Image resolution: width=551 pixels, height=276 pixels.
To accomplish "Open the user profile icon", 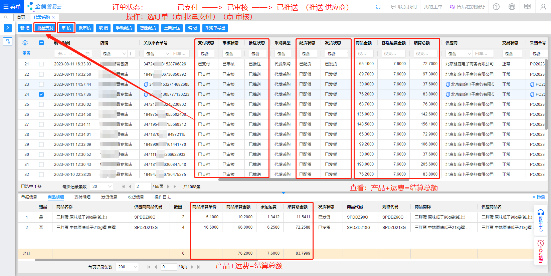I will click(543, 7).
